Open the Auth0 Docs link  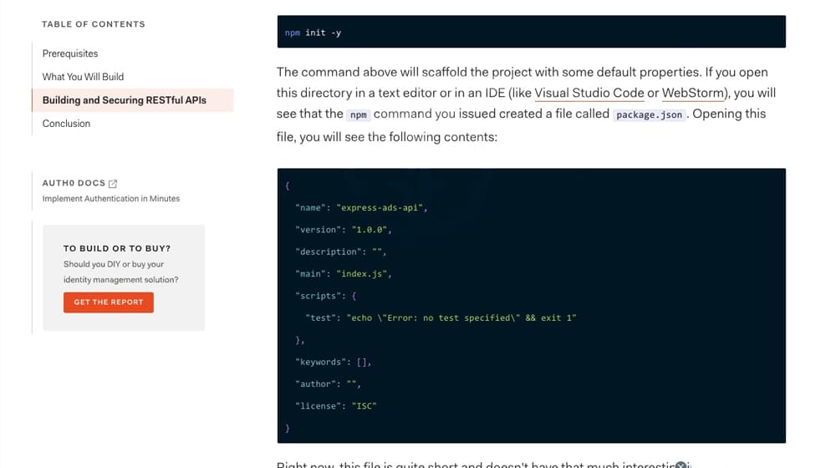click(x=74, y=183)
